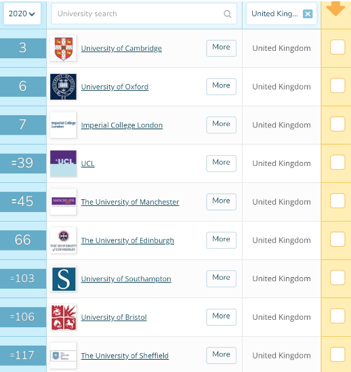Click the University of Sheffield logo
The width and height of the screenshot is (351, 372).
click(64, 356)
